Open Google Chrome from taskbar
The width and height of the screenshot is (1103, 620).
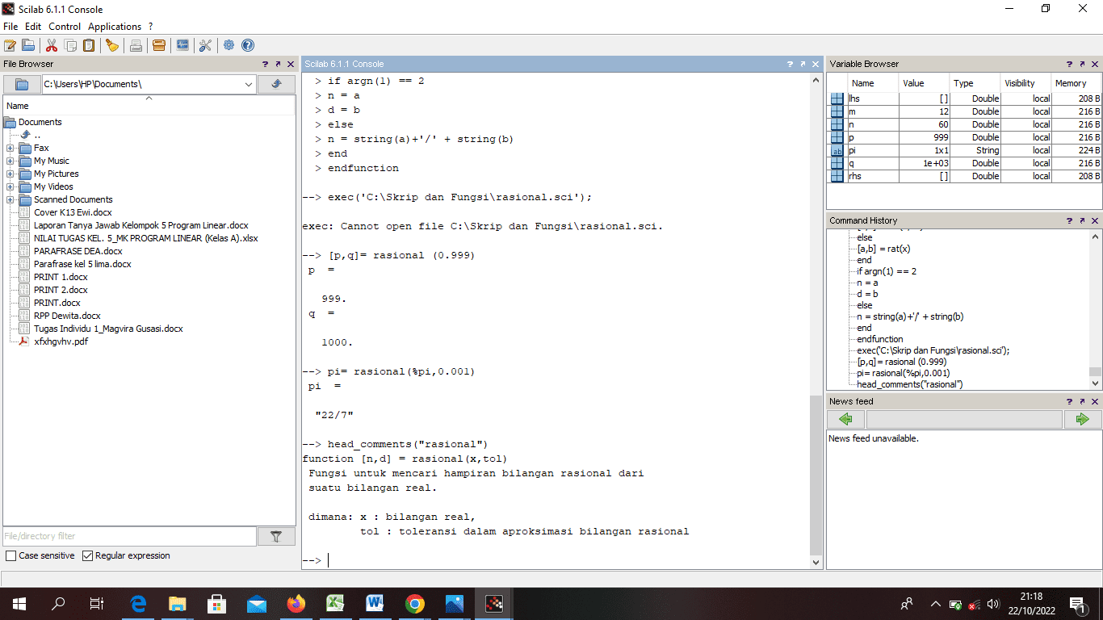415,603
